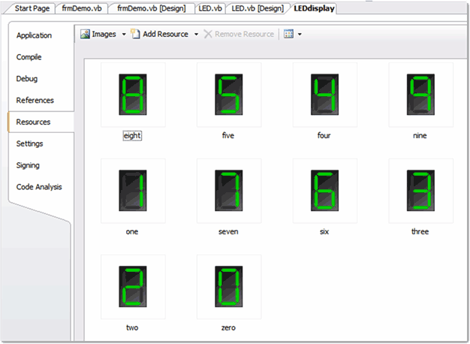Select the one LED image thumbnail
This screenshot has width=470, height=344.
133,191
